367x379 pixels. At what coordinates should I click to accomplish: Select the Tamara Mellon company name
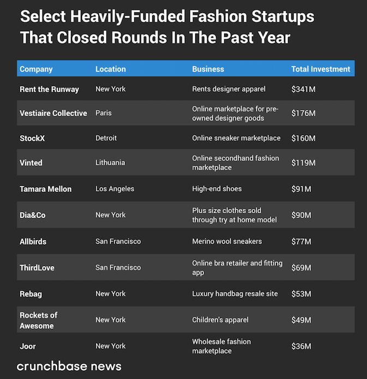coord(45,189)
